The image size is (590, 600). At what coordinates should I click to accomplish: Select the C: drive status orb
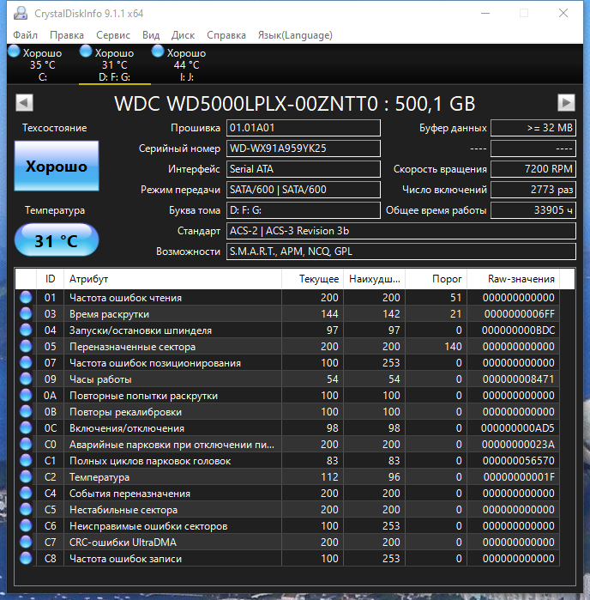coord(14,52)
